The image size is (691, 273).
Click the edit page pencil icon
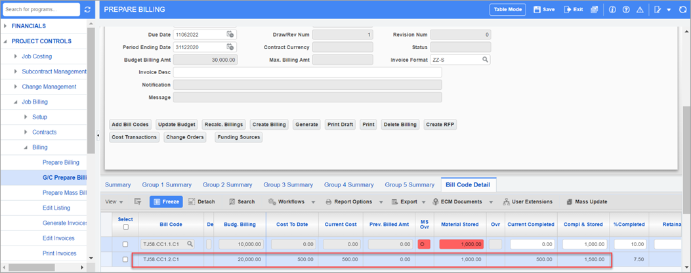[x=658, y=9]
